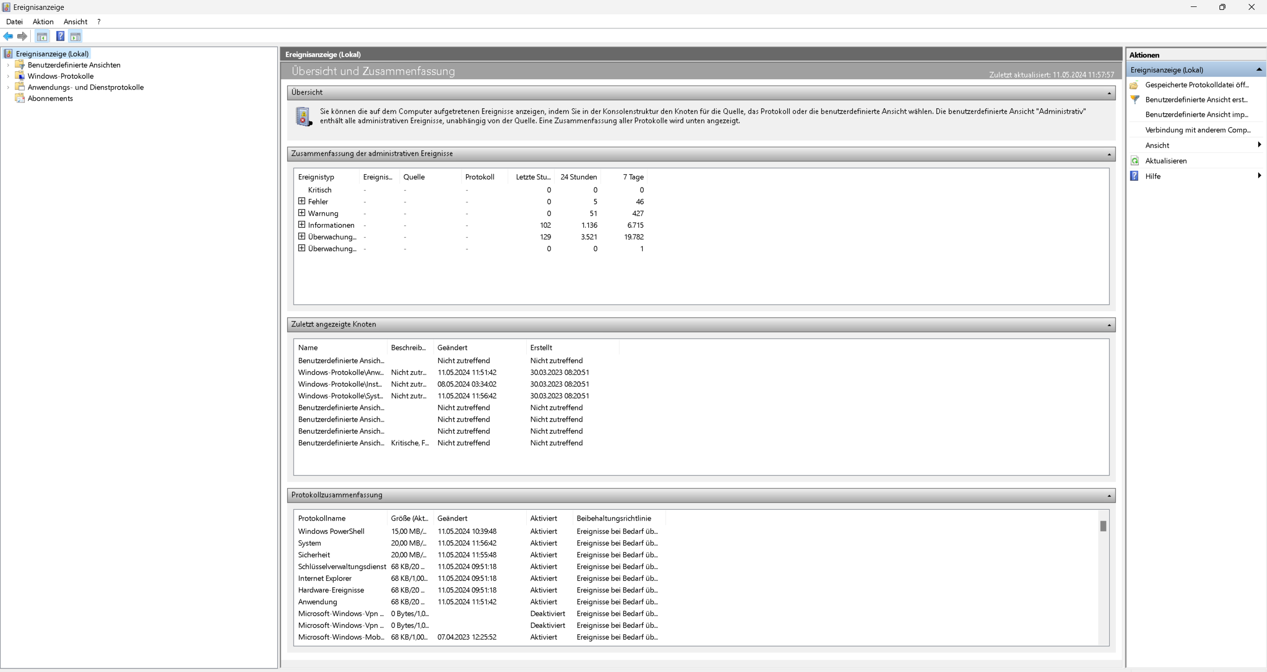The height and width of the screenshot is (672, 1267).
Task: Click the open saved log folder icon
Action: click(1134, 85)
